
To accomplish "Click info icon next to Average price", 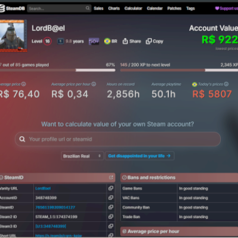I will pyautogui.click(x=24, y=84).
